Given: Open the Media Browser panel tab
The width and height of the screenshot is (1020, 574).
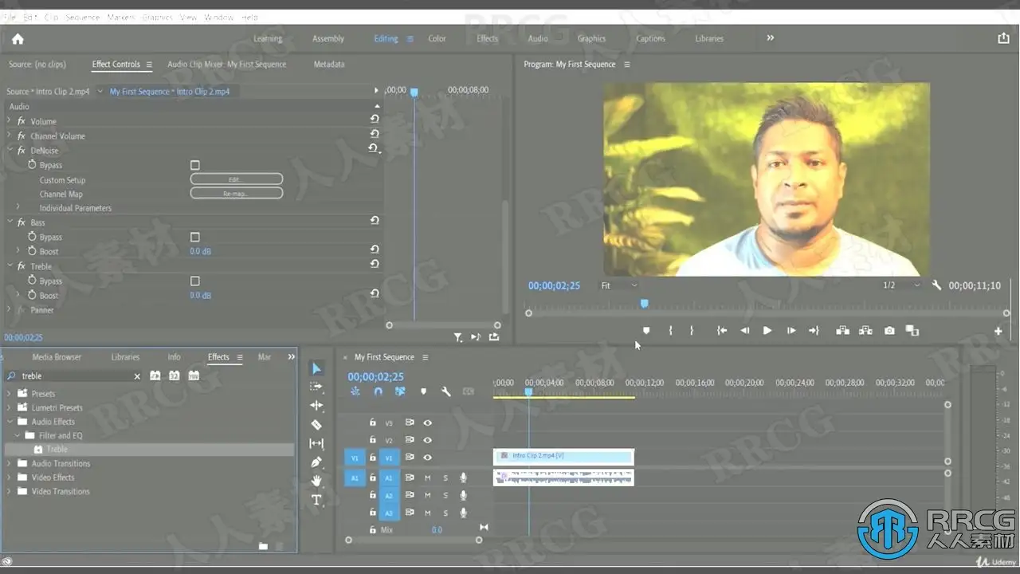Looking at the screenshot, I should pos(57,357).
